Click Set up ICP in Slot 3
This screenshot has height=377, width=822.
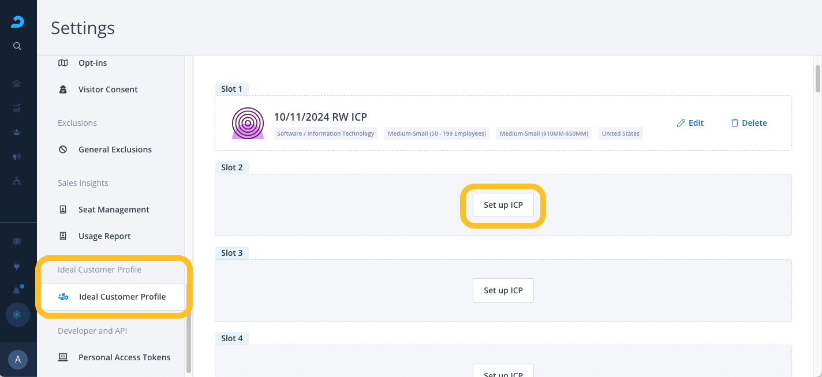(503, 290)
